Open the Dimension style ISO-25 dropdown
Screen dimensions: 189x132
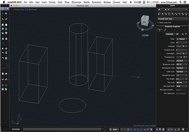182,65
